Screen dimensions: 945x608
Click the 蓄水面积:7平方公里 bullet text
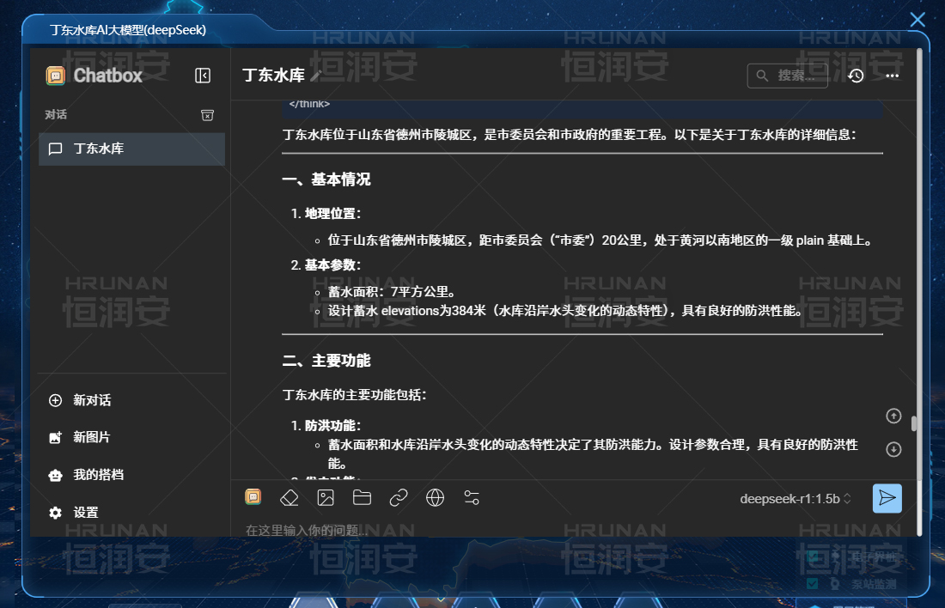(392, 292)
